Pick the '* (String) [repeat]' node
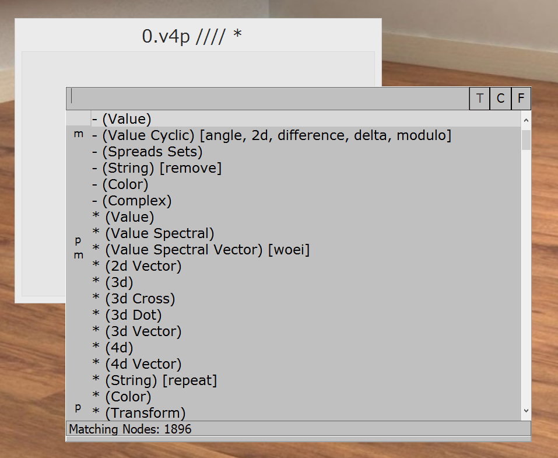The image size is (558, 458). click(155, 380)
